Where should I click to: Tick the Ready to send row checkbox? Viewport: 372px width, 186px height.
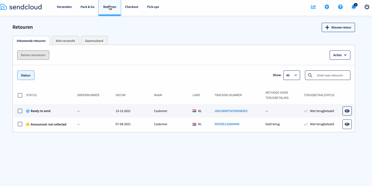[20, 111]
